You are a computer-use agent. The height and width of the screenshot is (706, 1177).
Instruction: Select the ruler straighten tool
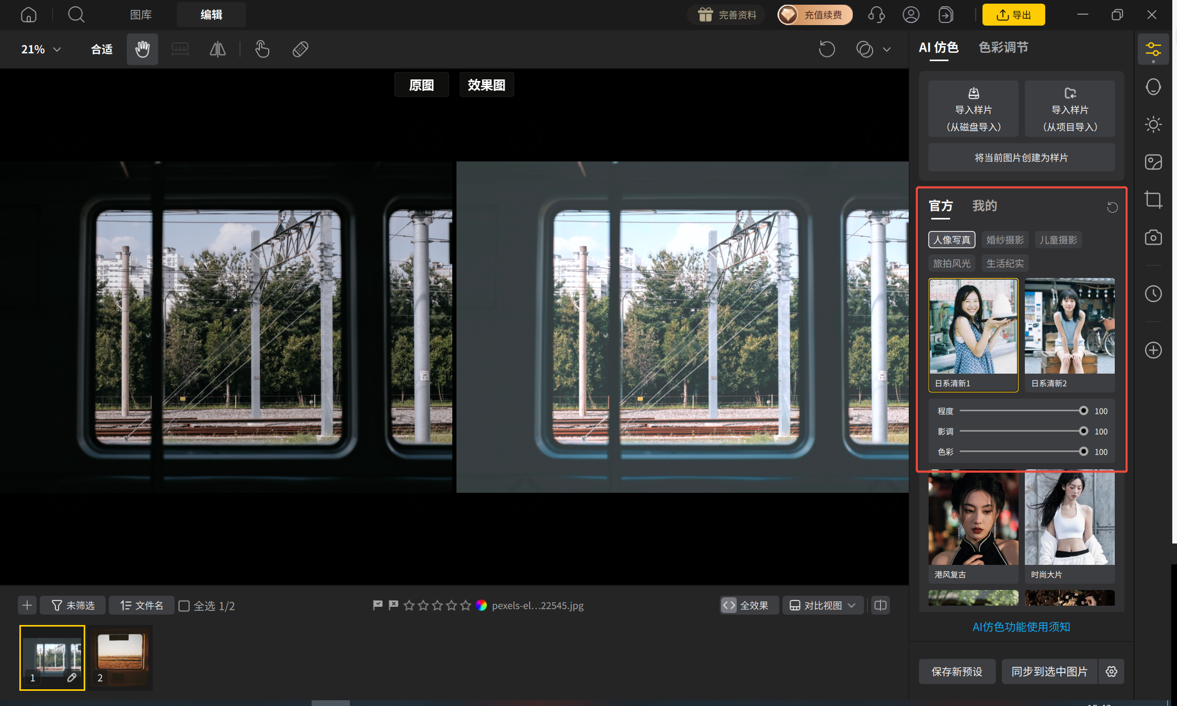[180, 49]
